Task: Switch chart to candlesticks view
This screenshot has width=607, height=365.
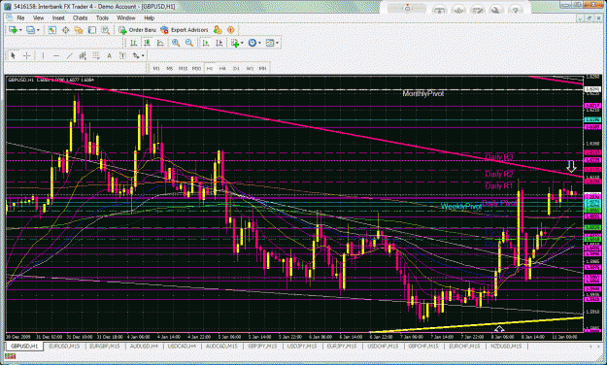Action: (147, 43)
